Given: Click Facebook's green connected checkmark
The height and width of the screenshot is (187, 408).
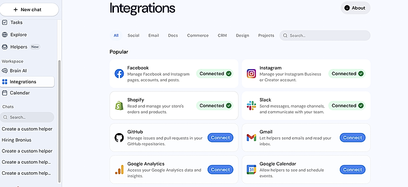Looking at the screenshot, I should tap(229, 74).
